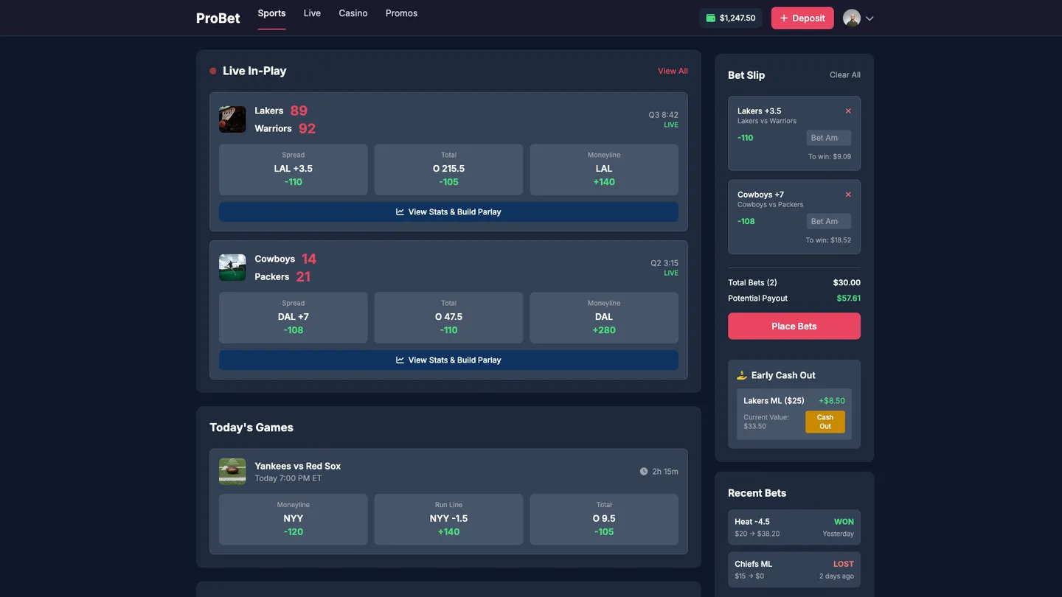Remove Cowboys +7 from bet slip
Viewport: 1062px width, 597px height.
(x=848, y=195)
